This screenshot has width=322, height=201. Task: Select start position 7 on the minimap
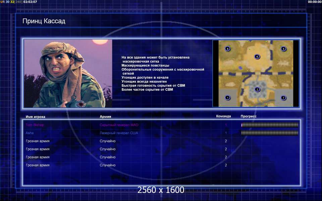pos(283,97)
